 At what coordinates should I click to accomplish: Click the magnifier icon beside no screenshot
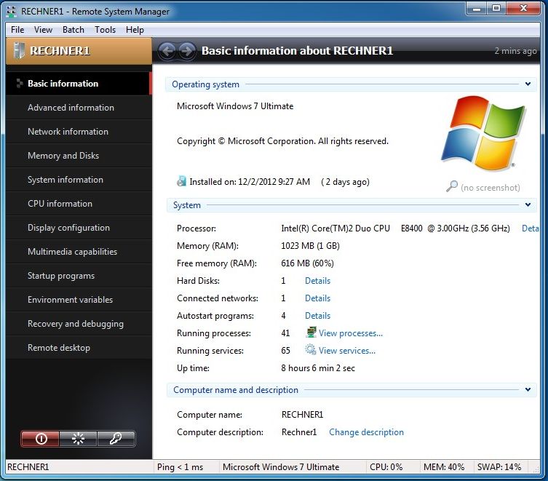pyautogui.click(x=451, y=186)
